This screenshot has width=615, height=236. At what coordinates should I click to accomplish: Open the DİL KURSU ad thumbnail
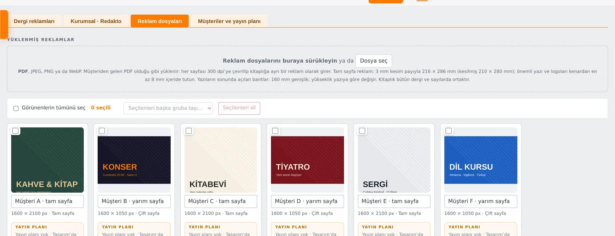point(481,160)
